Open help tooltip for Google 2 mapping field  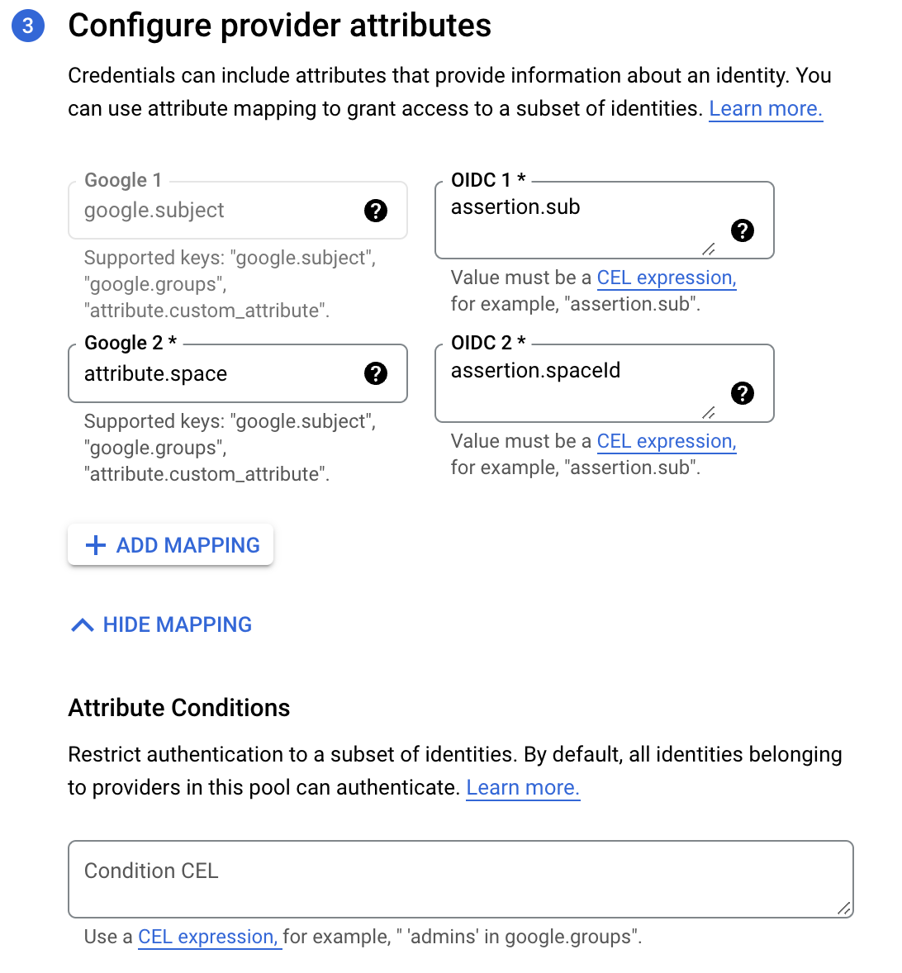(x=376, y=374)
